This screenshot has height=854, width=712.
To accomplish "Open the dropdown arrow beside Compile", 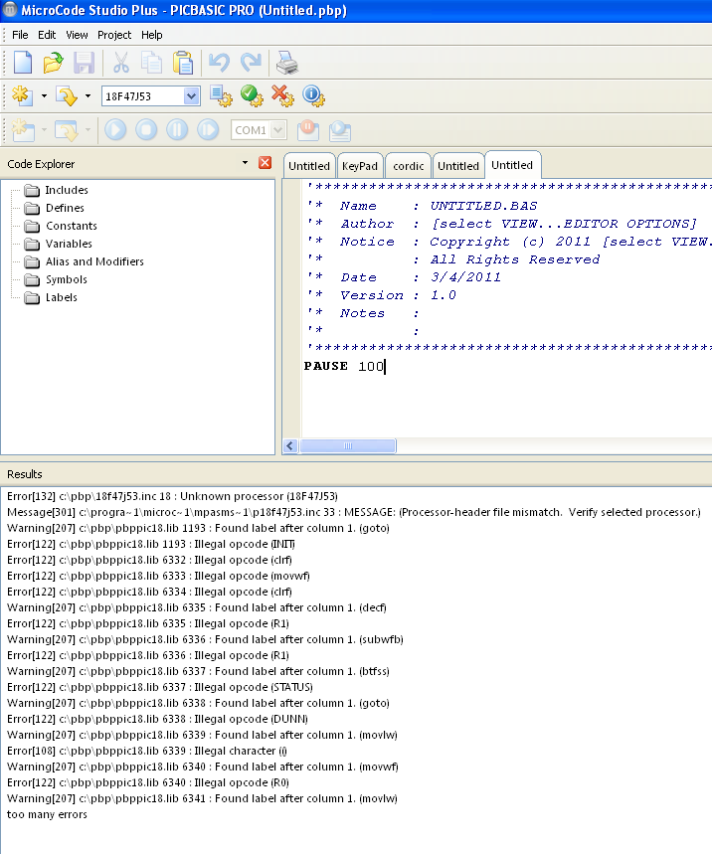I will point(44,96).
